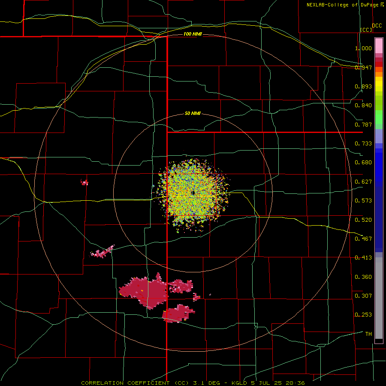386x386 pixels.
Task: Click the 0.947 legend value
Action: point(363,67)
